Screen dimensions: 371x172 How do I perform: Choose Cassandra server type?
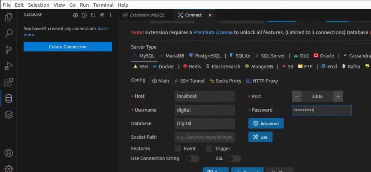357,56
